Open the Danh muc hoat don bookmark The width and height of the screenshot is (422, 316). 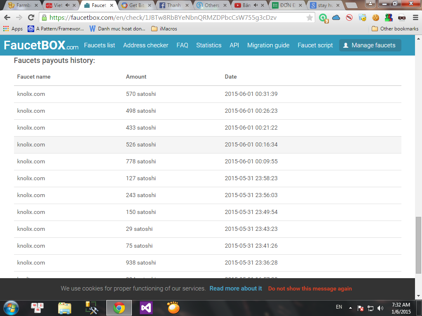pos(117,29)
